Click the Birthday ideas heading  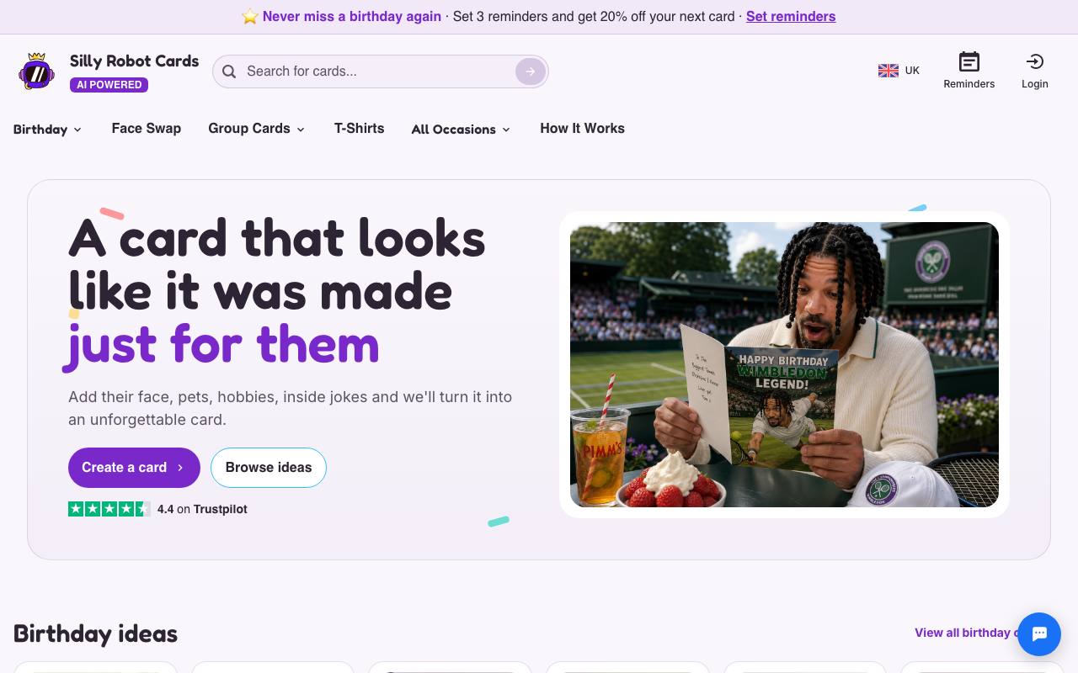coord(95,633)
